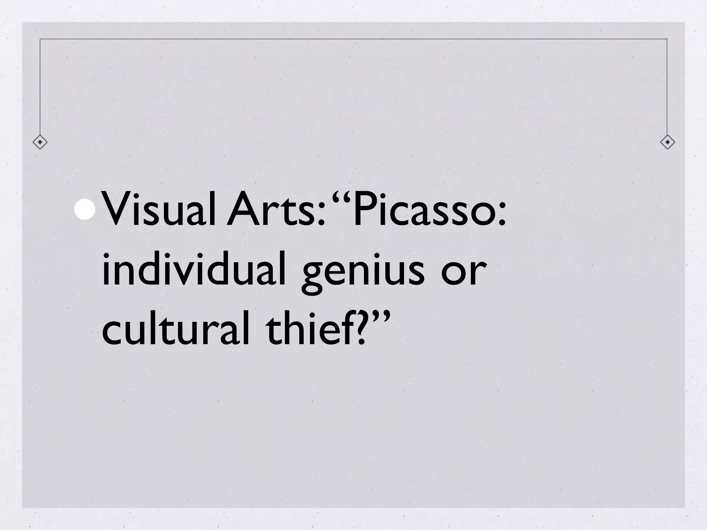Click the right vertical frame line
The width and height of the screenshot is (707, 530).
coord(667,87)
